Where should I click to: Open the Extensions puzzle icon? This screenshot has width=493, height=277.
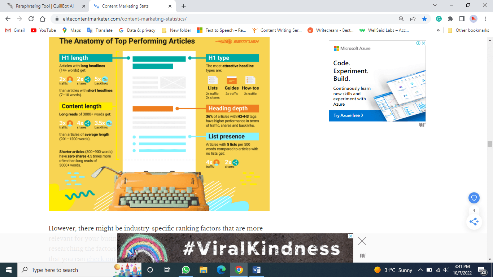[x=450, y=19]
